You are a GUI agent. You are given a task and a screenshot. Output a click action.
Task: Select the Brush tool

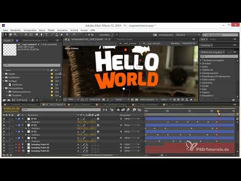point(52,35)
